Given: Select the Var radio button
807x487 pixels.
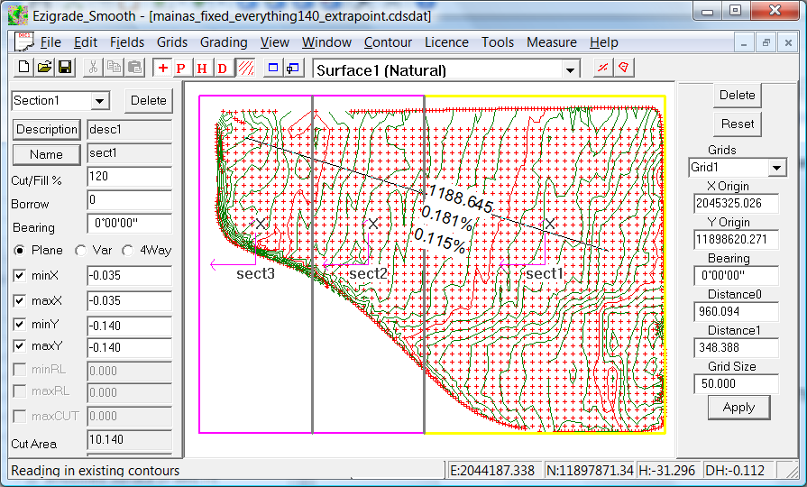Looking at the screenshot, I should 81,251.
